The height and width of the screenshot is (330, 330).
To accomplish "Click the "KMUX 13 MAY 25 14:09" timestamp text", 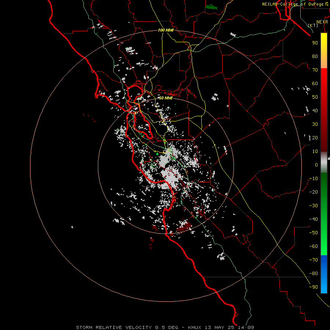I will [x=221, y=327].
